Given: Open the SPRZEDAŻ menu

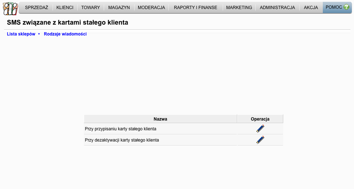Looking at the screenshot, I should pyautogui.click(x=37, y=8).
